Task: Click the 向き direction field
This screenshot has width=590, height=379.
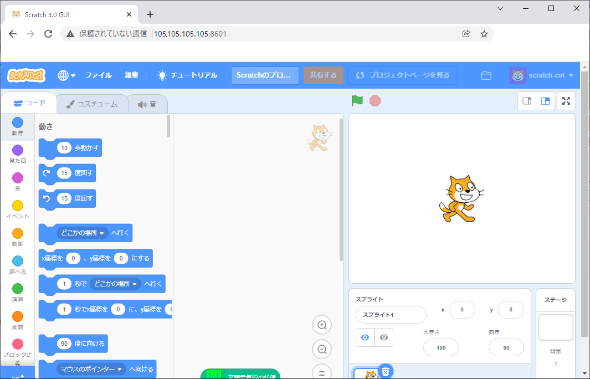Action: 506,348
